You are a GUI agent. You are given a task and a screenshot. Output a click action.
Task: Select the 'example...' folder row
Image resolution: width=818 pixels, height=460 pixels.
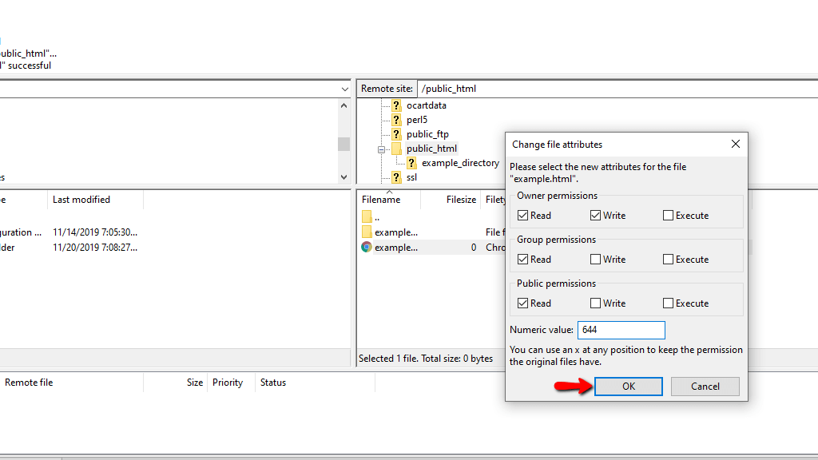[431, 232]
